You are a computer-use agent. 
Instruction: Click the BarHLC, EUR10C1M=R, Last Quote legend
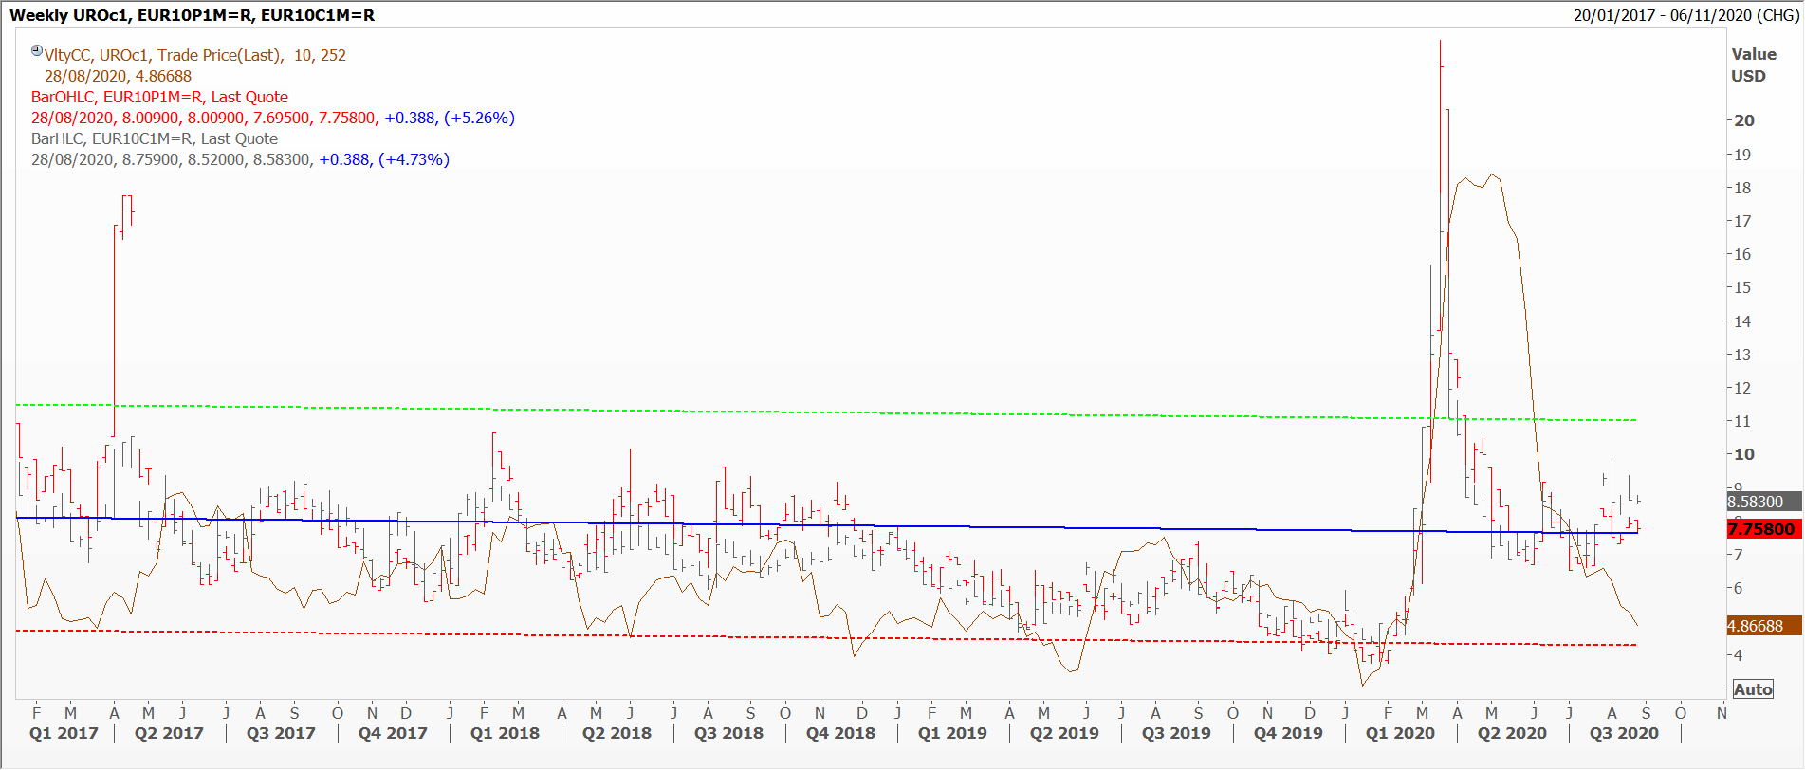point(155,138)
